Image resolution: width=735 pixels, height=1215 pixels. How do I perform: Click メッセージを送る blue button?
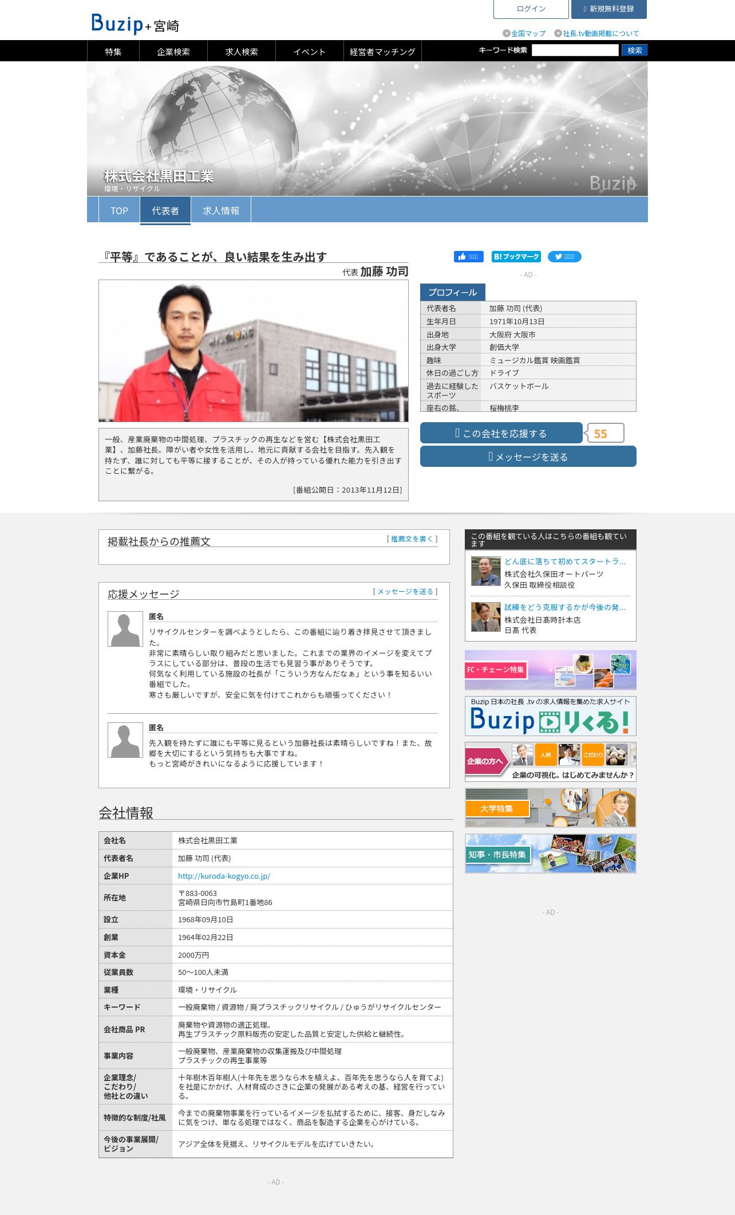[x=528, y=457]
